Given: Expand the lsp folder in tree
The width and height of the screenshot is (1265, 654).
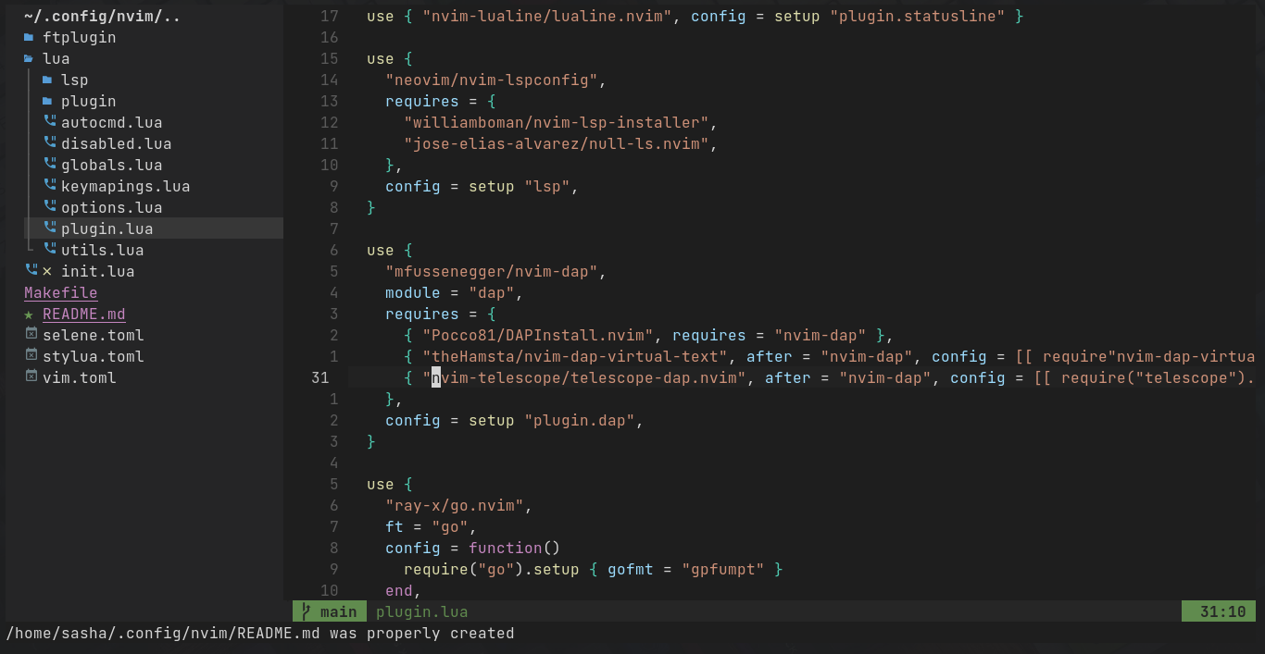Looking at the screenshot, I should [74, 80].
